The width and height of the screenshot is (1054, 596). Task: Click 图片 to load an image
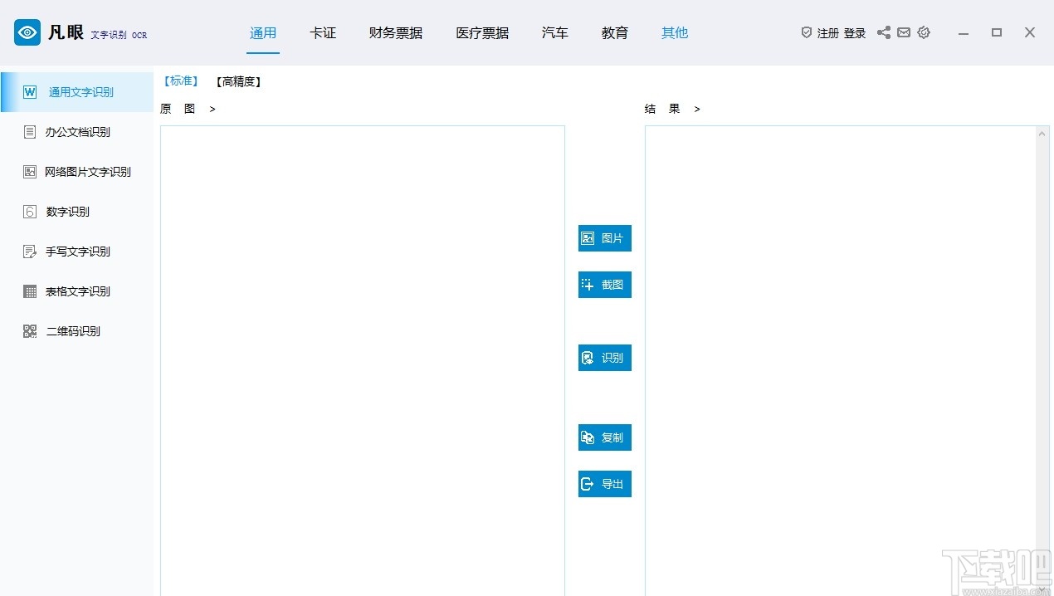(x=604, y=238)
